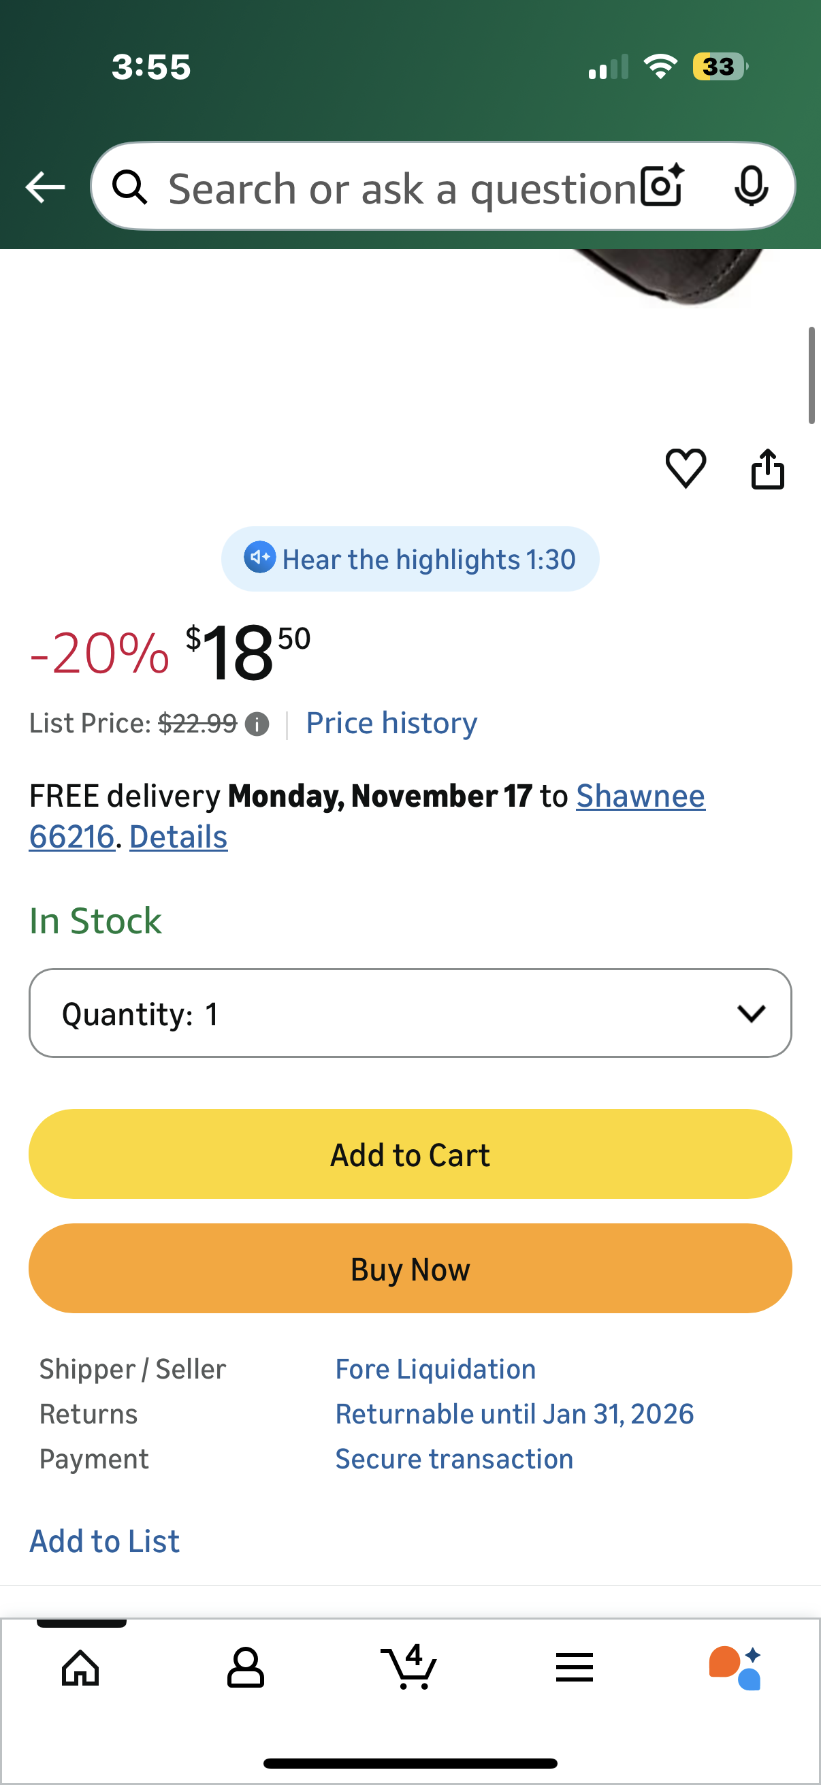
Task: Play Hear the highlights audio
Action: 410,559
